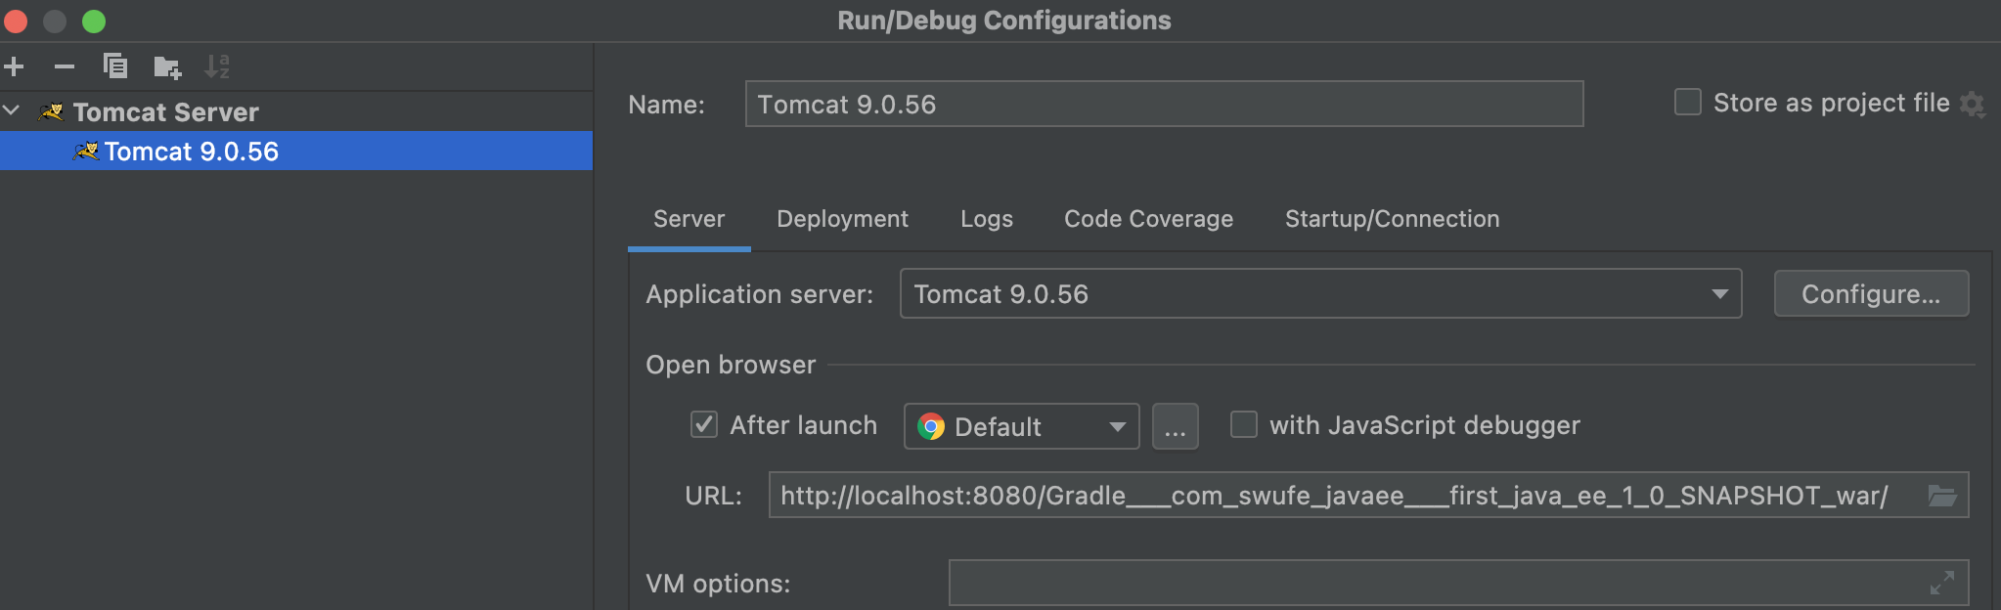Screen dimensions: 2001x610
Task: Expand the VM options field editor
Action: pos(1941,583)
